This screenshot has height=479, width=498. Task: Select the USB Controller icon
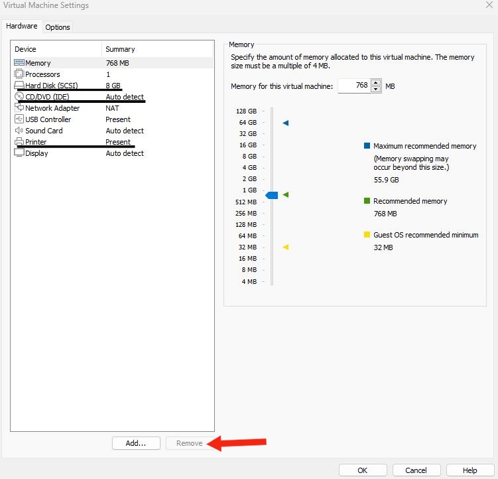[x=19, y=119]
